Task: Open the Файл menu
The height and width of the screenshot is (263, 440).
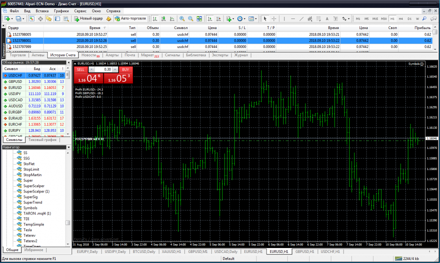Action: click(14, 11)
